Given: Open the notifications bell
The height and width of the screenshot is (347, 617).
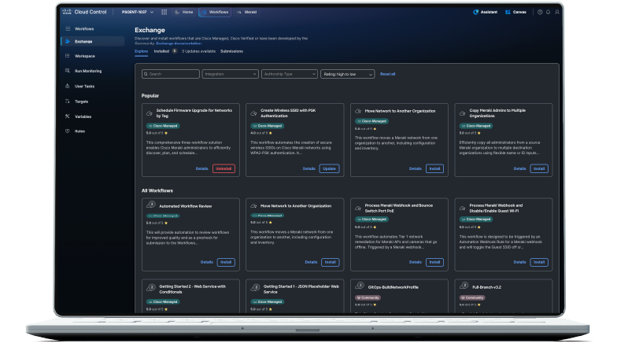Looking at the screenshot, I should point(548,13).
